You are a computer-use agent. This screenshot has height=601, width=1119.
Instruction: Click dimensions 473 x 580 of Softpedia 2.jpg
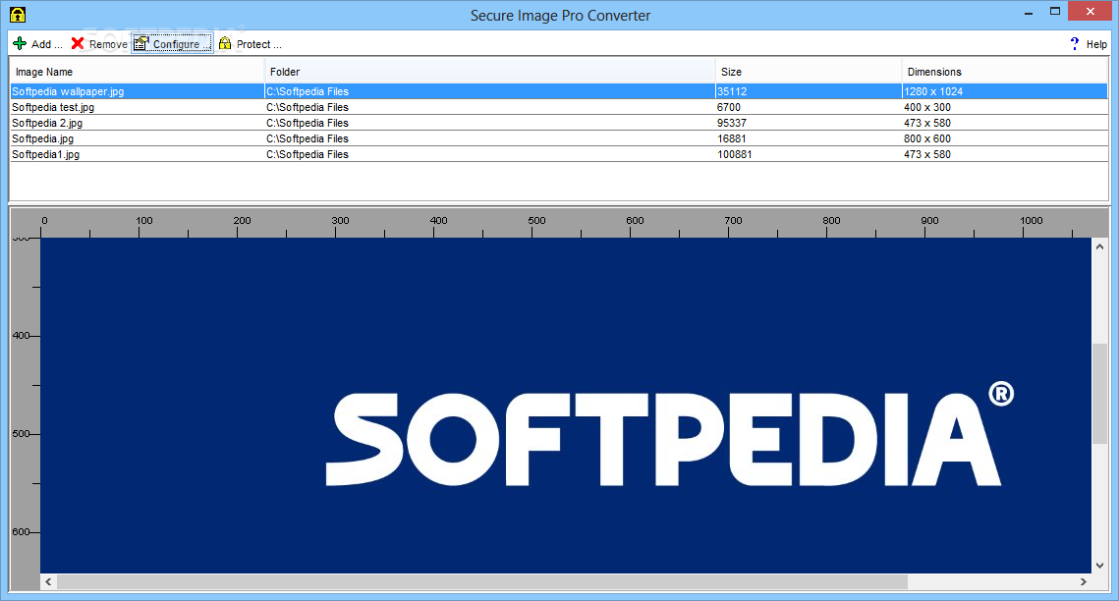click(927, 123)
